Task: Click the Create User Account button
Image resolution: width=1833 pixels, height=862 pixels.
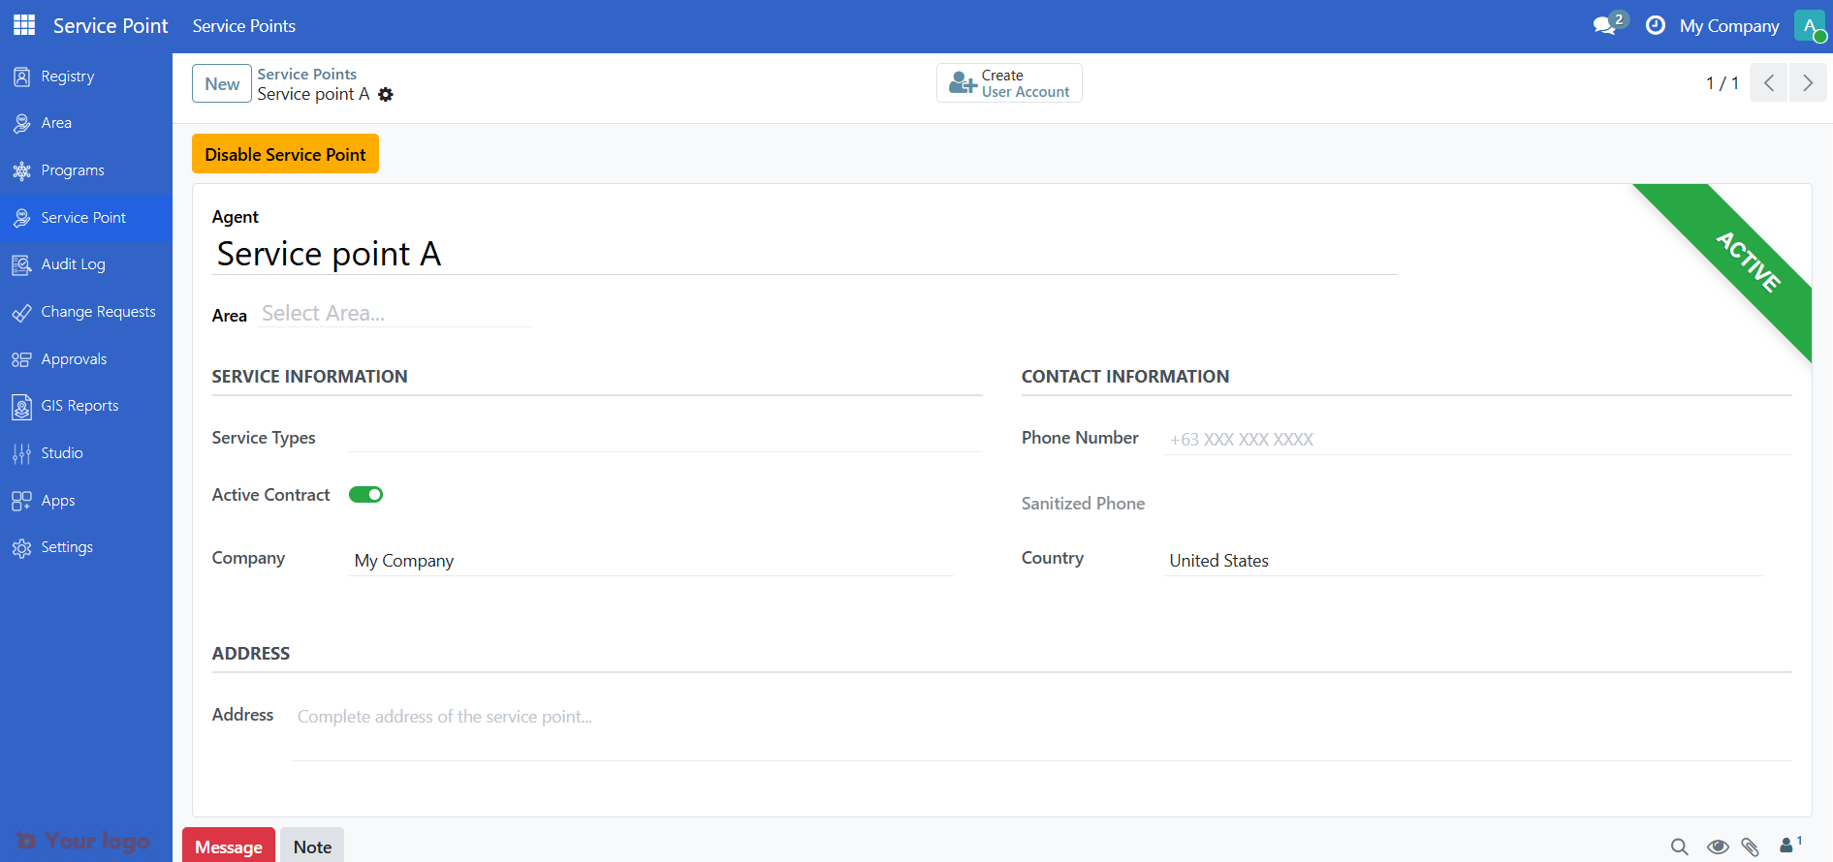Action: tap(1009, 83)
